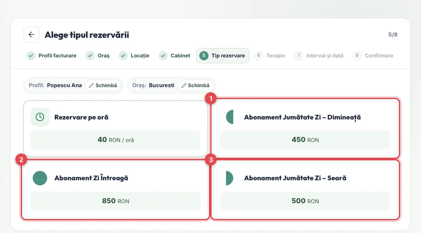Image resolution: width=421 pixels, height=233 pixels.
Task: Click the morning half-circle subscription icon
Action: pyautogui.click(x=229, y=117)
